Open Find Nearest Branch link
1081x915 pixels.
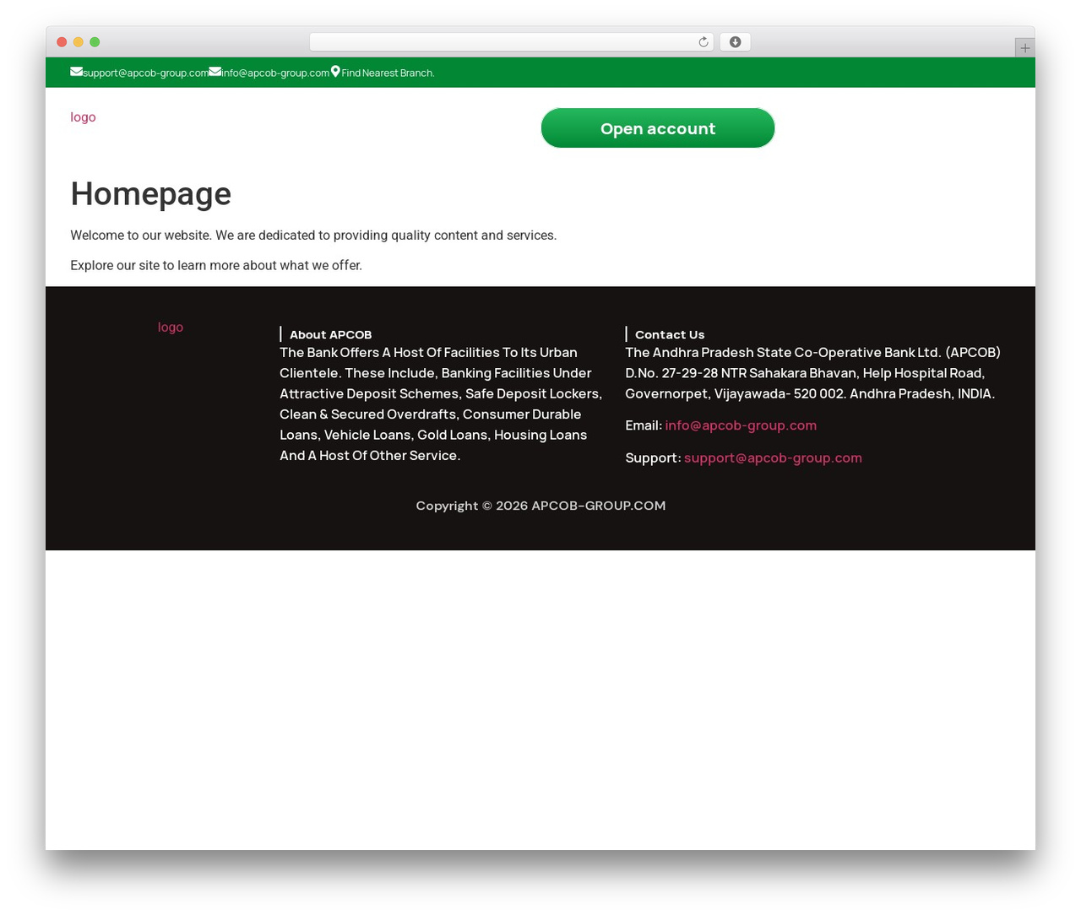point(388,73)
